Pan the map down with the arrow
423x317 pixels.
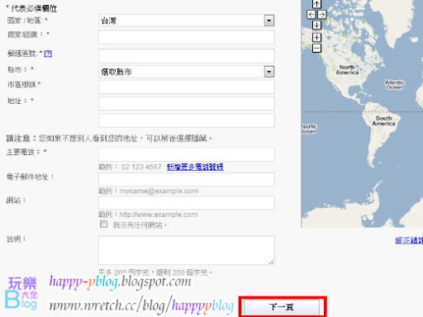point(316,25)
